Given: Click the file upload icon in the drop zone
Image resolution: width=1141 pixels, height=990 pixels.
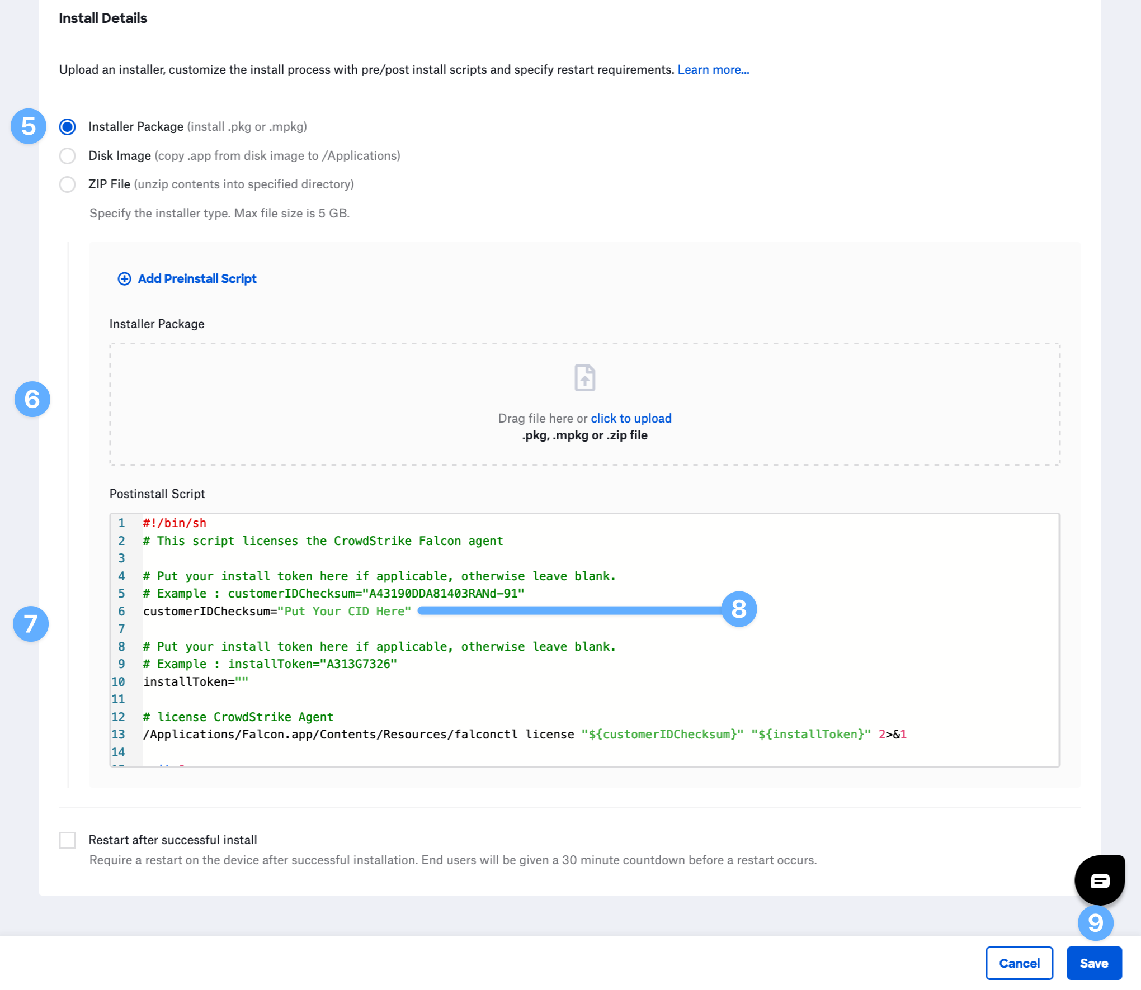Looking at the screenshot, I should point(584,377).
